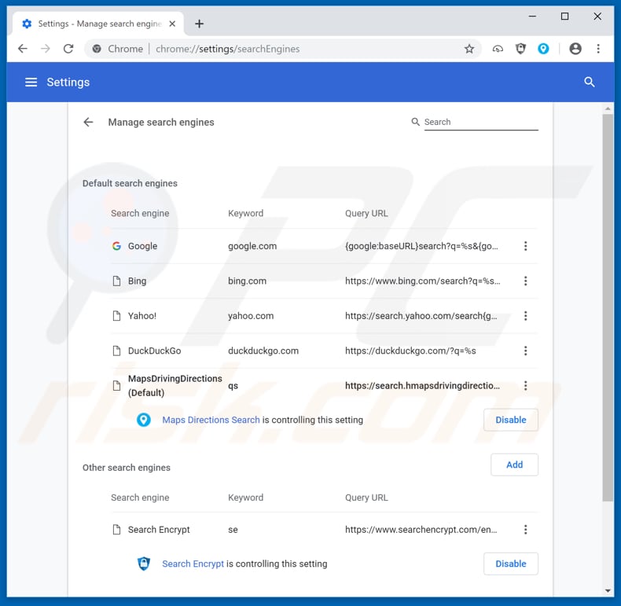621x606 pixels.
Task: Click the DuckDuckGo query URL text
Action: click(410, 351)
